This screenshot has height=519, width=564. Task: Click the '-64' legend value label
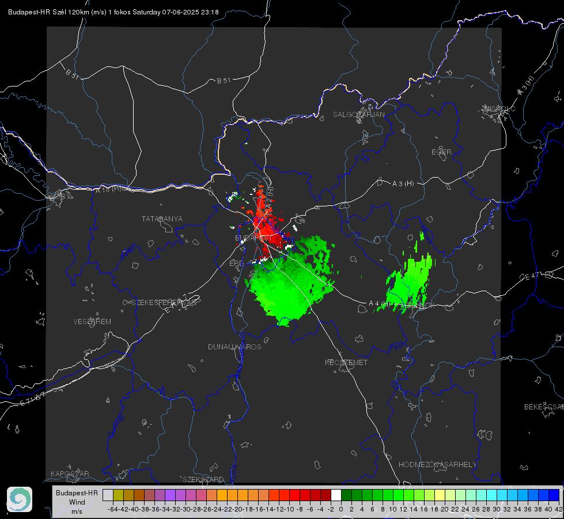pyautogui.click(x=113, y=509)
